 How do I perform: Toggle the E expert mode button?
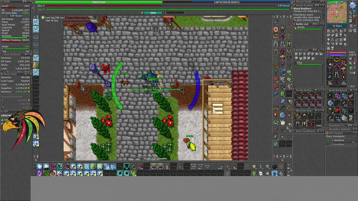coord(355,68)
